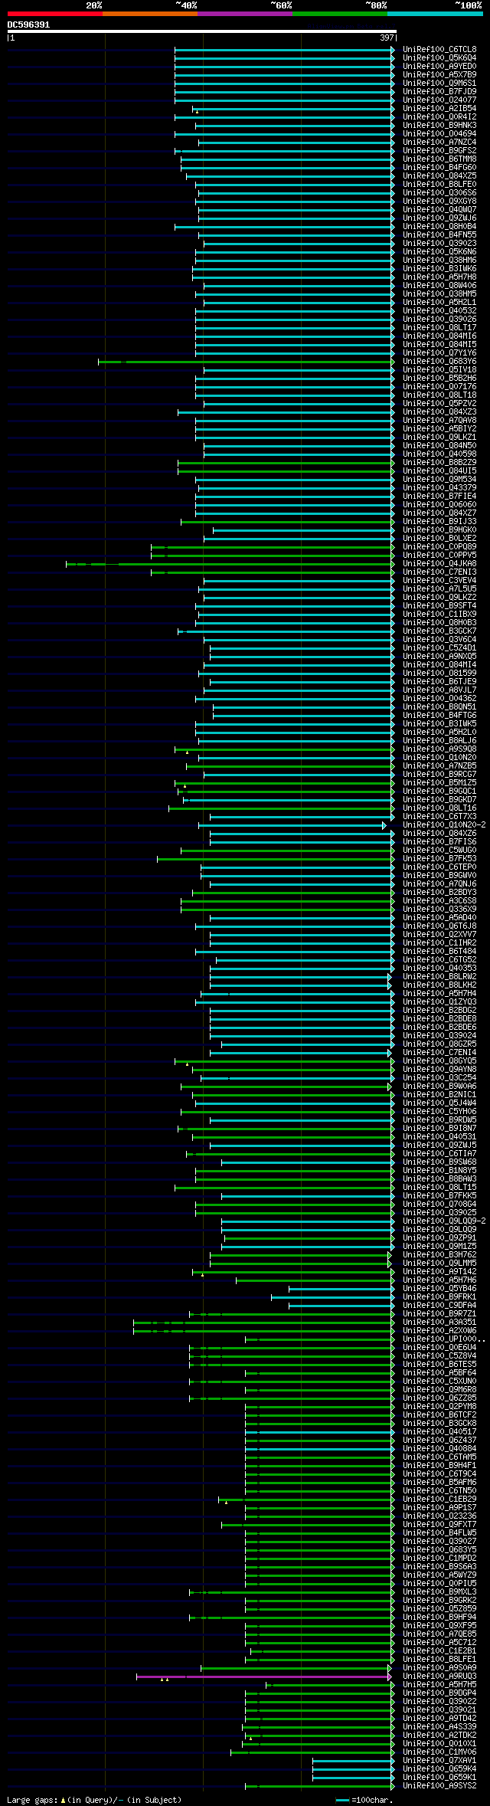This screenshot has width=490, height=1806.
Task: Select hit UniRef100_A9YED0
Action: point(439,67)
